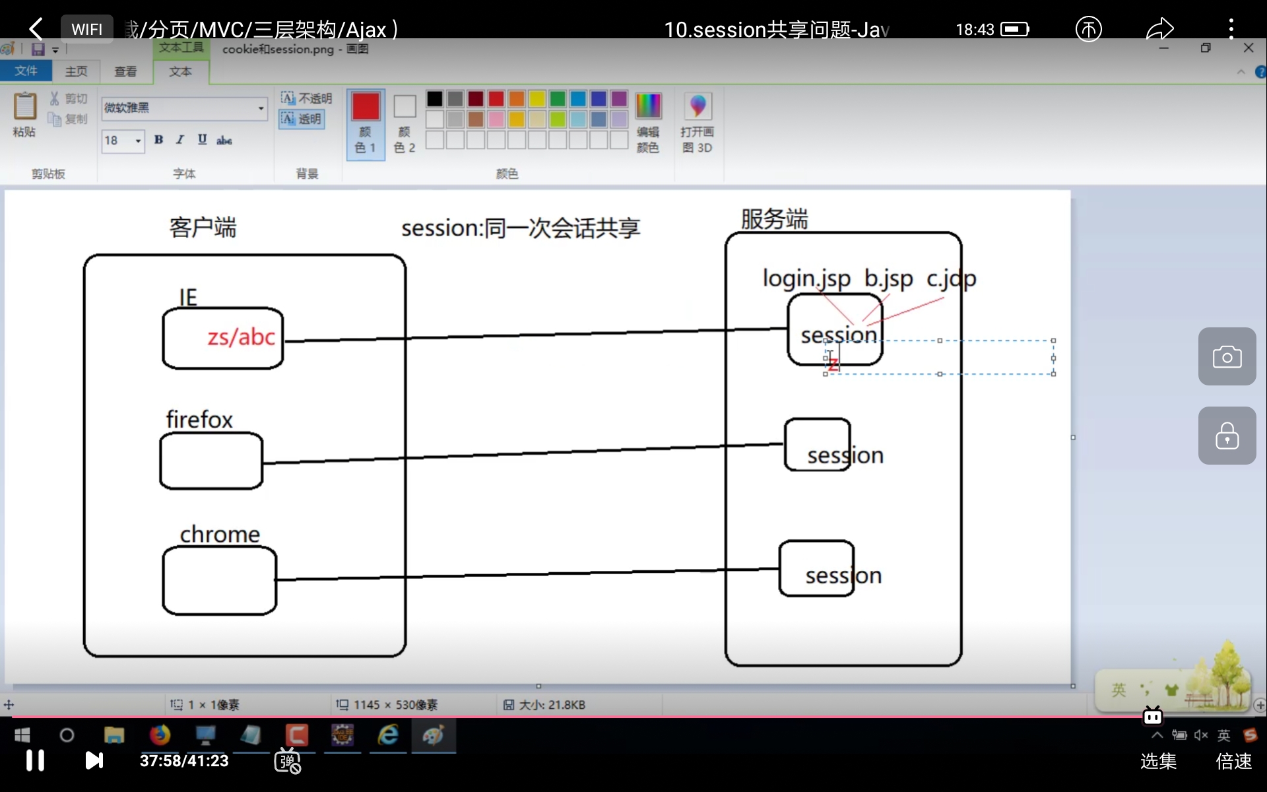The height and width of the screenshot is (792, 1267).
Task: Click the Paste clipboard icon
Action: 24,107
